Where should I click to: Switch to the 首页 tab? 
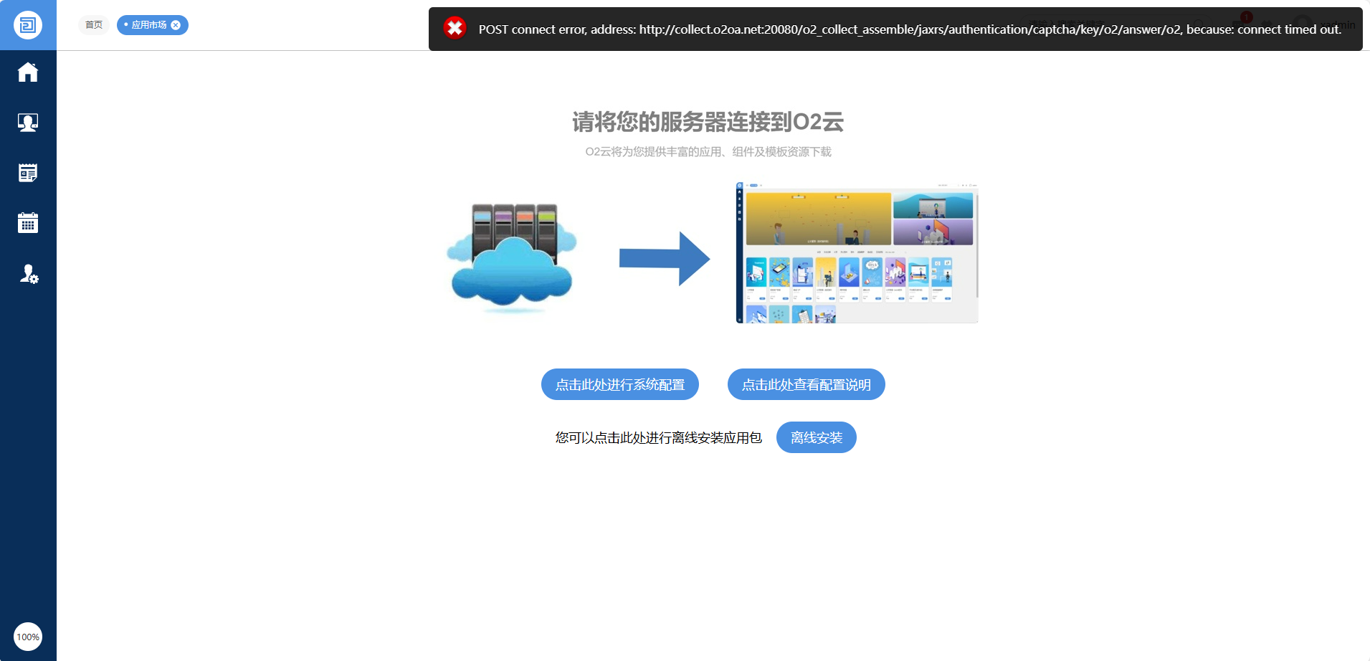[x=94, y=25]
